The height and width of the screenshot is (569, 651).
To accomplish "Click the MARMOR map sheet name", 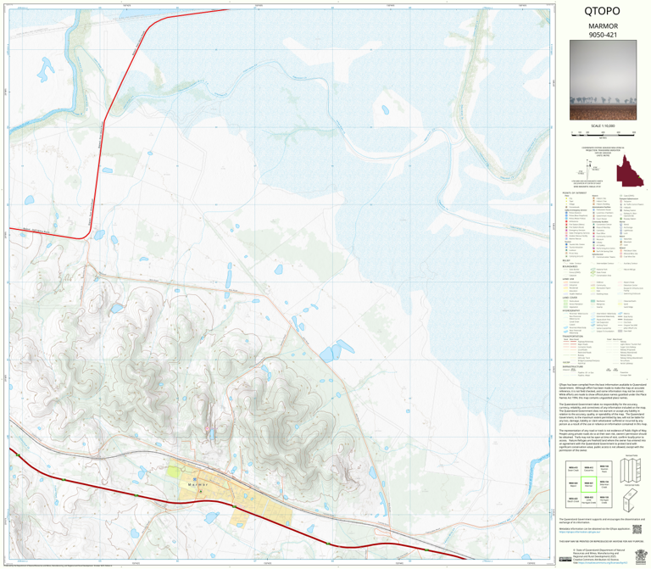I will 603,26.
